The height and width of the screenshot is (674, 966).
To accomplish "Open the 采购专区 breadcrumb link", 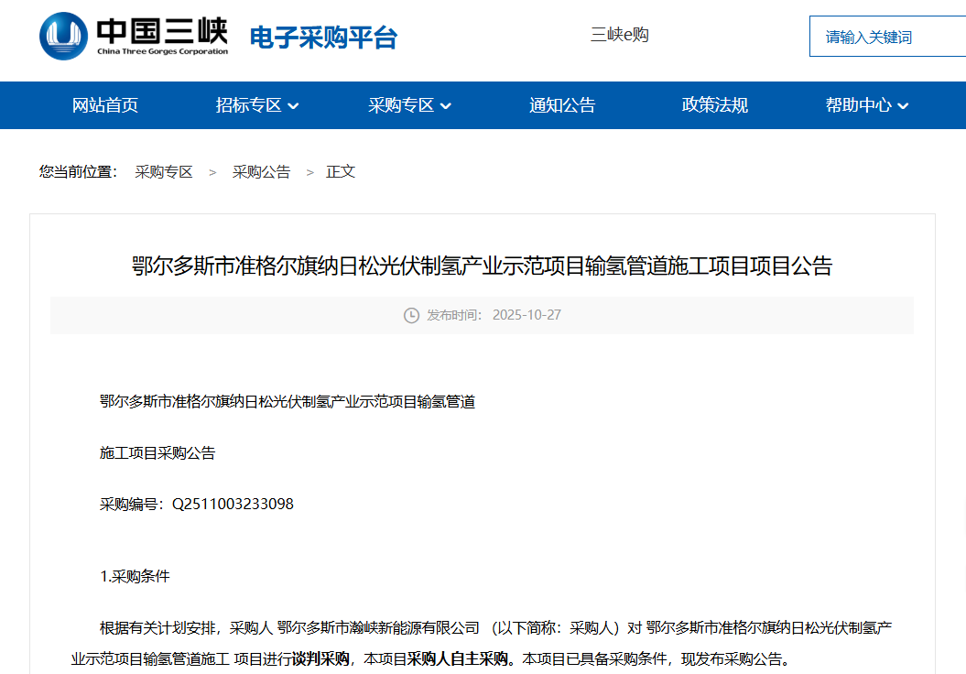I will point(165,171).
